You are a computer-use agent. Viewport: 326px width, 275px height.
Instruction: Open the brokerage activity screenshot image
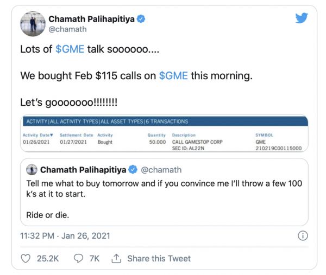pos(164,133)
